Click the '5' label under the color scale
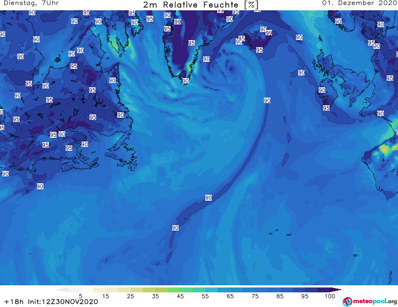 [x=80, y=296]
